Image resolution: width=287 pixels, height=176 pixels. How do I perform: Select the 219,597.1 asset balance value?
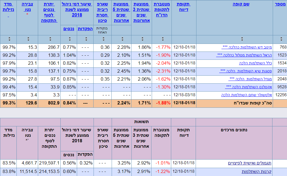pos(49,163)
